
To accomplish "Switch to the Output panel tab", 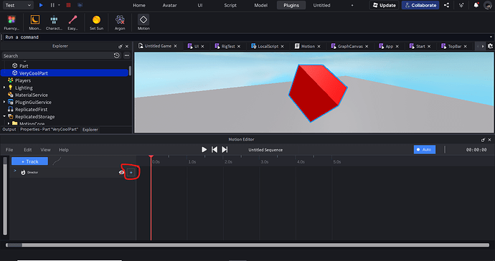I will [x=9, y=129].
